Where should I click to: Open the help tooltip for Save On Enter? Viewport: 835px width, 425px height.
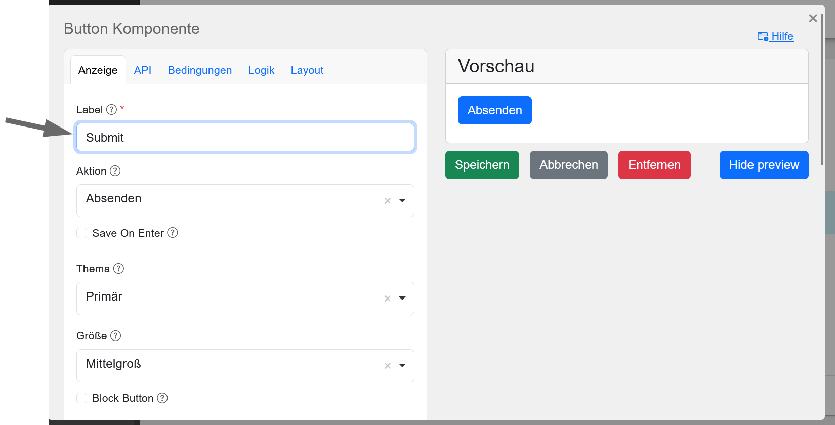point(173,233)
